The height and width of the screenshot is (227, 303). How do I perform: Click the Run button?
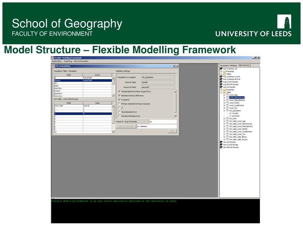172,131
